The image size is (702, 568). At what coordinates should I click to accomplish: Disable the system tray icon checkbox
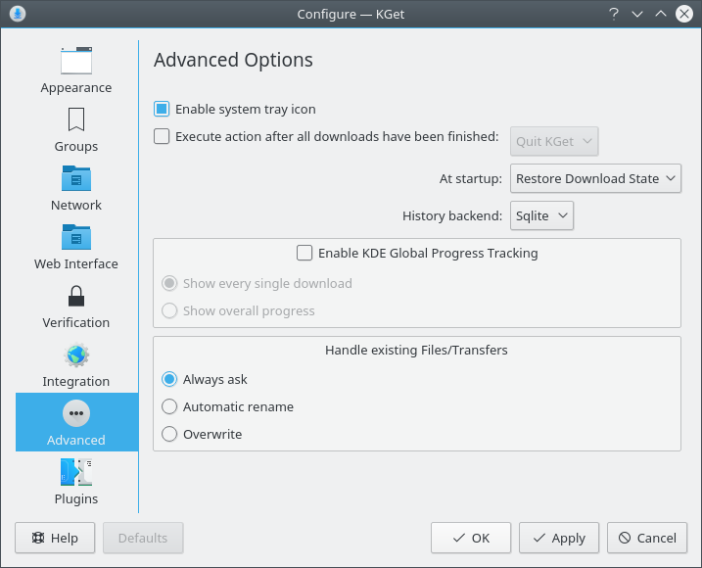pos(163,109)
